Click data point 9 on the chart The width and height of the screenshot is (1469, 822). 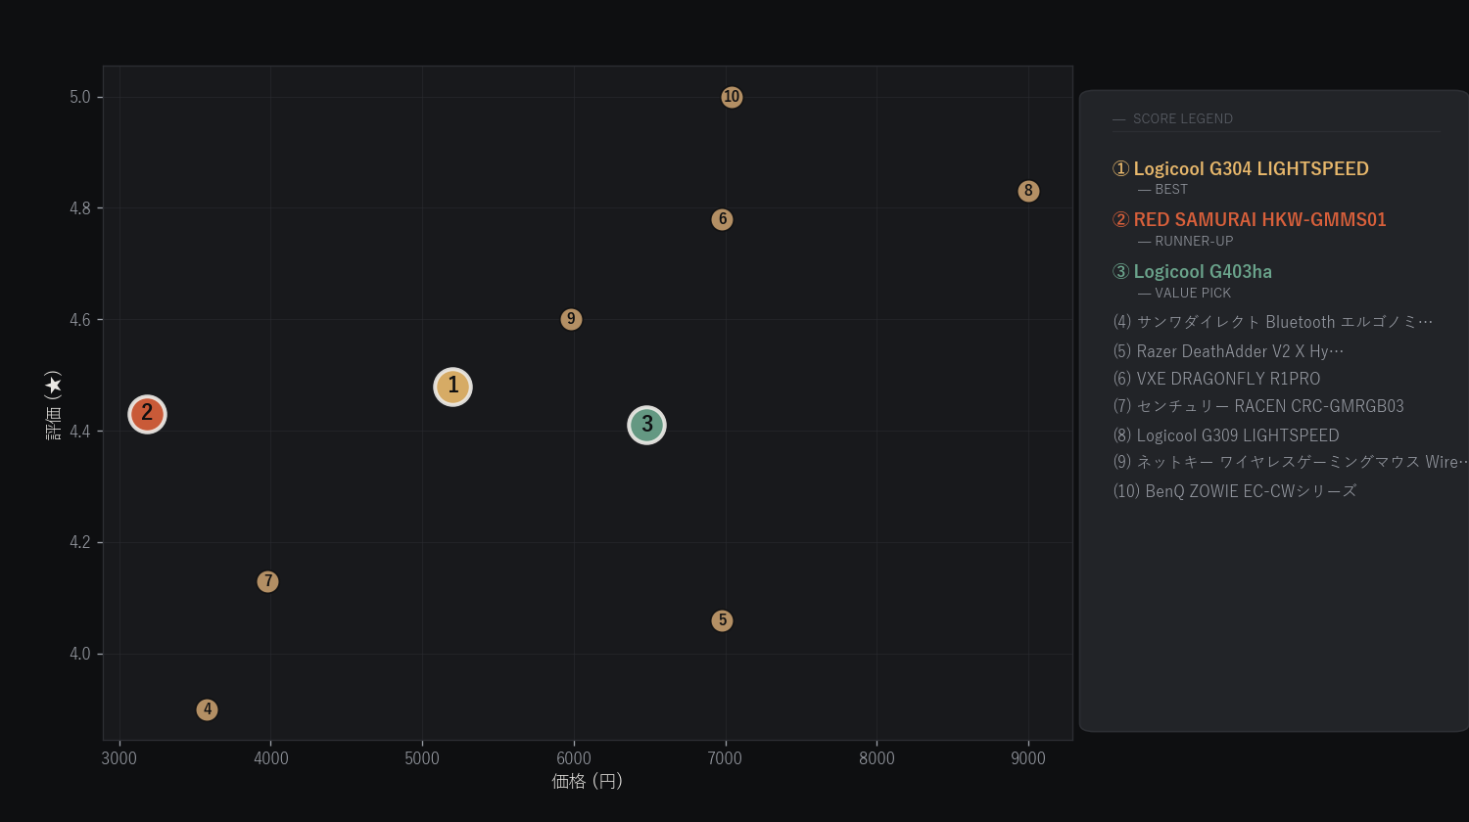click(x=571, y=319)
